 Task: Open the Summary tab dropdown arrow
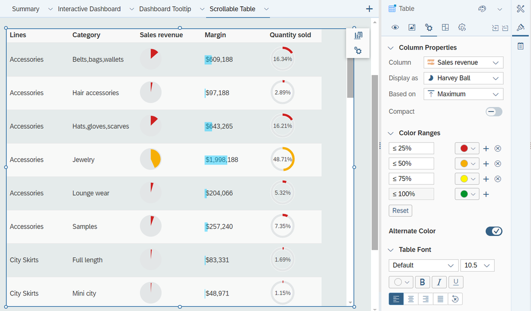(x=50, y=9)
